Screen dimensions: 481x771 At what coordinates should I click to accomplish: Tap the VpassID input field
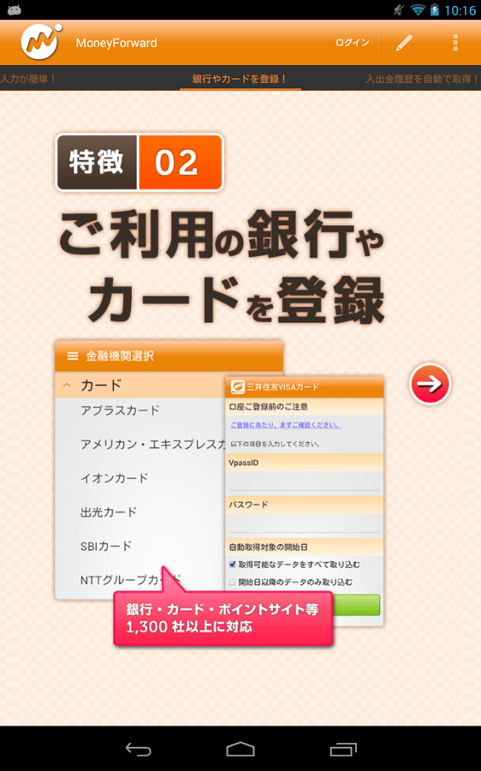(304, 481)
